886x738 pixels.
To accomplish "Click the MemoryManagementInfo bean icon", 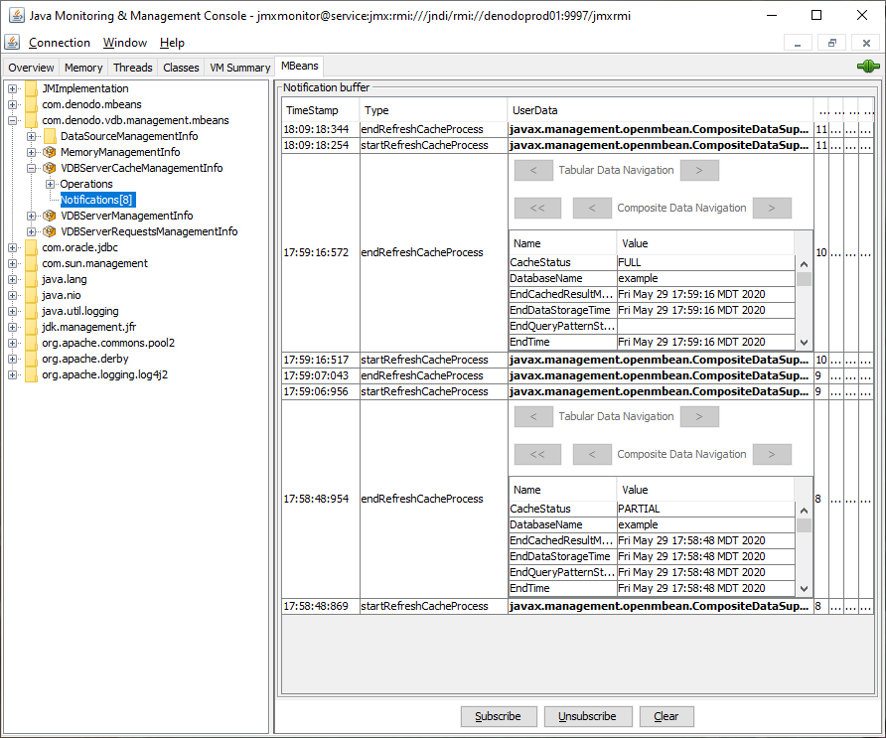I will pos(50,152).
